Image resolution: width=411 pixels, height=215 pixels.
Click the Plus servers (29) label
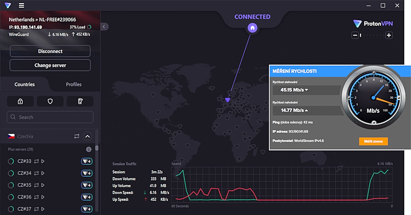[x=21, y=149]
